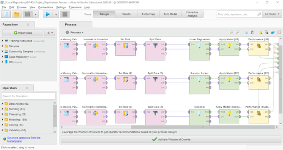283x150 pixels.
Task: Click the Process breadcrumb in the canvas header
Action: pos(75,32)
